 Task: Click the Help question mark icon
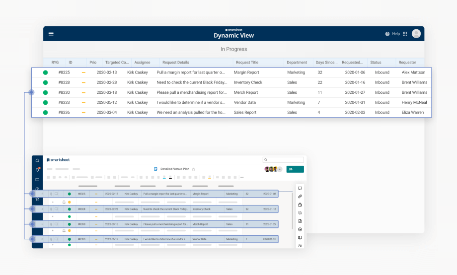coord(387,34)
